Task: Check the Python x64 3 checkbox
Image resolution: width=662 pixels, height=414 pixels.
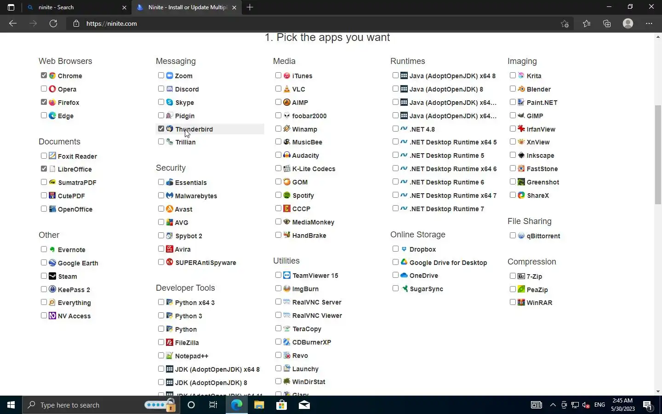Action: coord(161,302)
